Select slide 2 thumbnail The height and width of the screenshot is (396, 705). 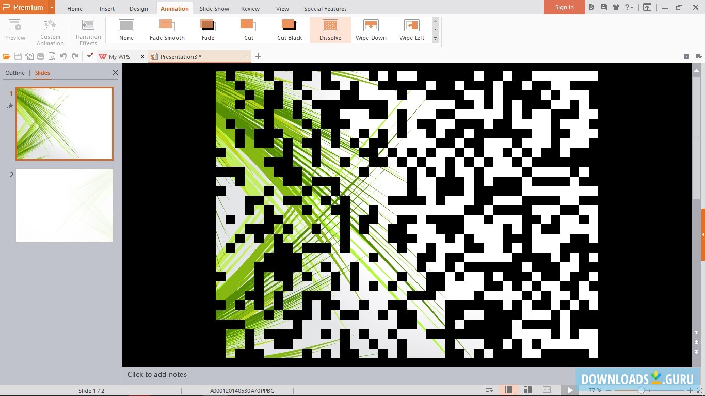[x=65, y=205]
